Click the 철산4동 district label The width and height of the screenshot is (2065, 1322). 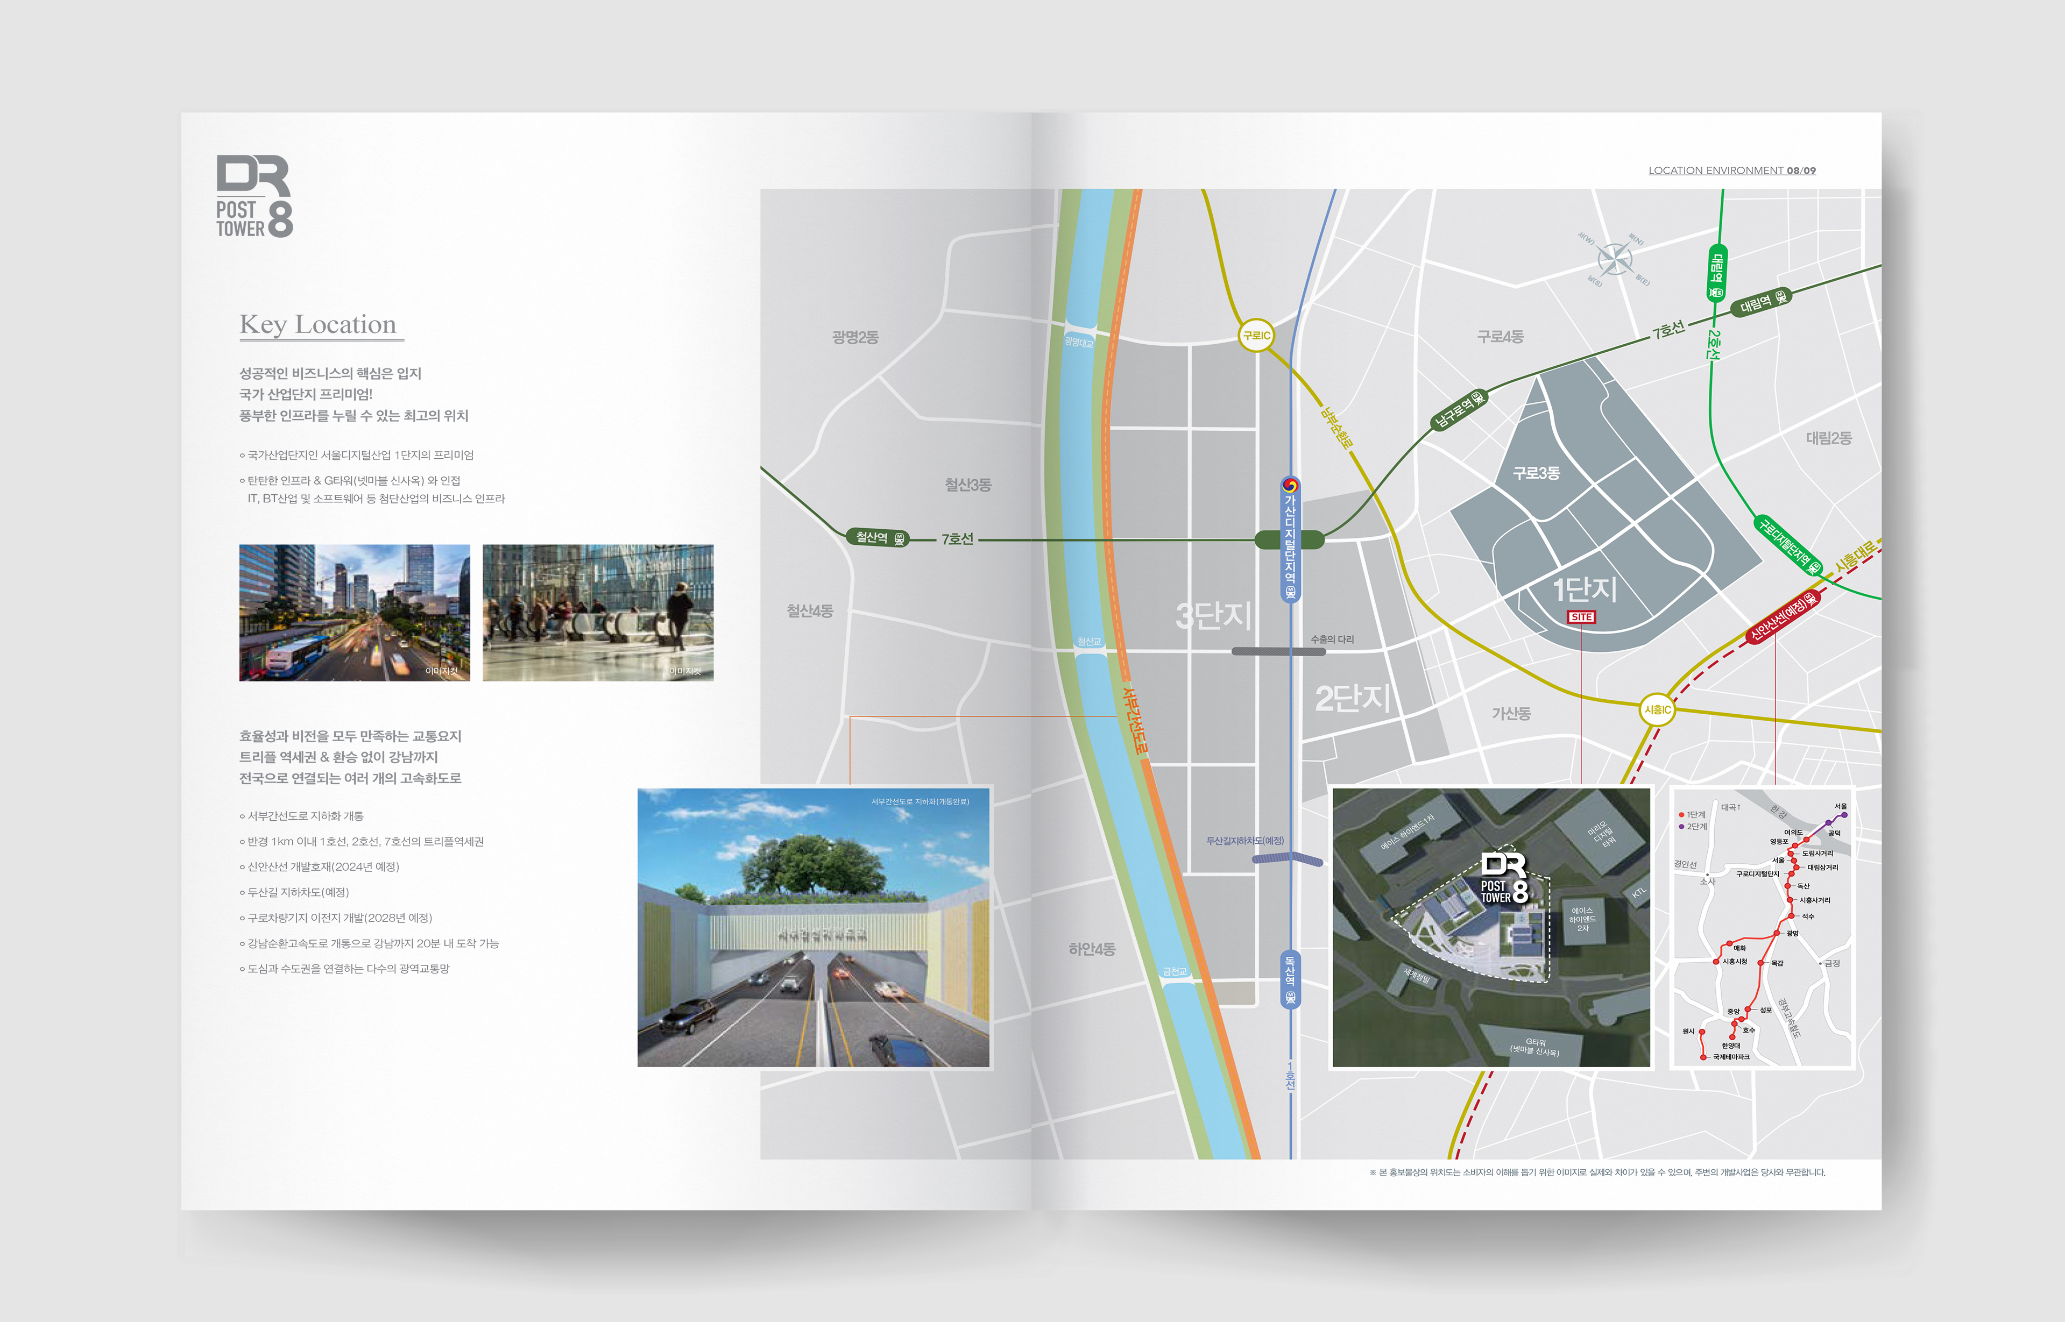click(810, 610)
